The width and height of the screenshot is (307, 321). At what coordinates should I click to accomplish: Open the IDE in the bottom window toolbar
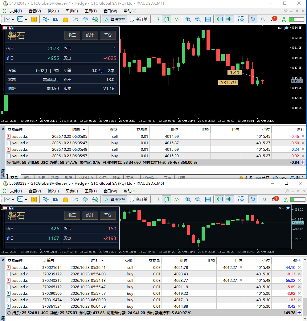click(55, 200)
